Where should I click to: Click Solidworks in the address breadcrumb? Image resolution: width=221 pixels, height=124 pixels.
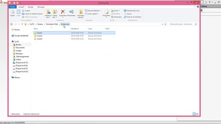[x=65, y=24]
